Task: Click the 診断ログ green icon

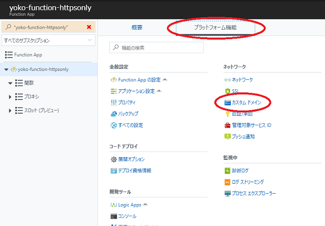Action: coord(227,171)
